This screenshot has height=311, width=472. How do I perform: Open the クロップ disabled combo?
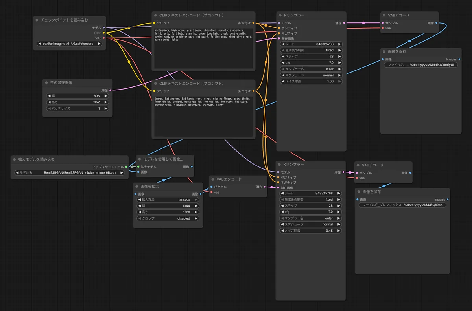tap(168, 218)
